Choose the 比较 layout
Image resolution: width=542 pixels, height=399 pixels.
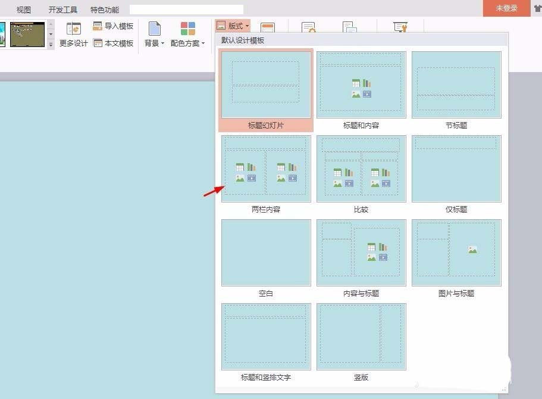tap(361, 174)
